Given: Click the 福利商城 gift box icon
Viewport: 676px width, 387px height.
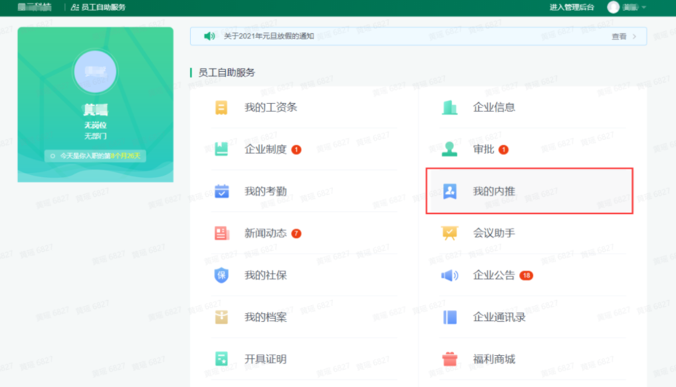Looking at the screenshot, I should pos(449,359).
